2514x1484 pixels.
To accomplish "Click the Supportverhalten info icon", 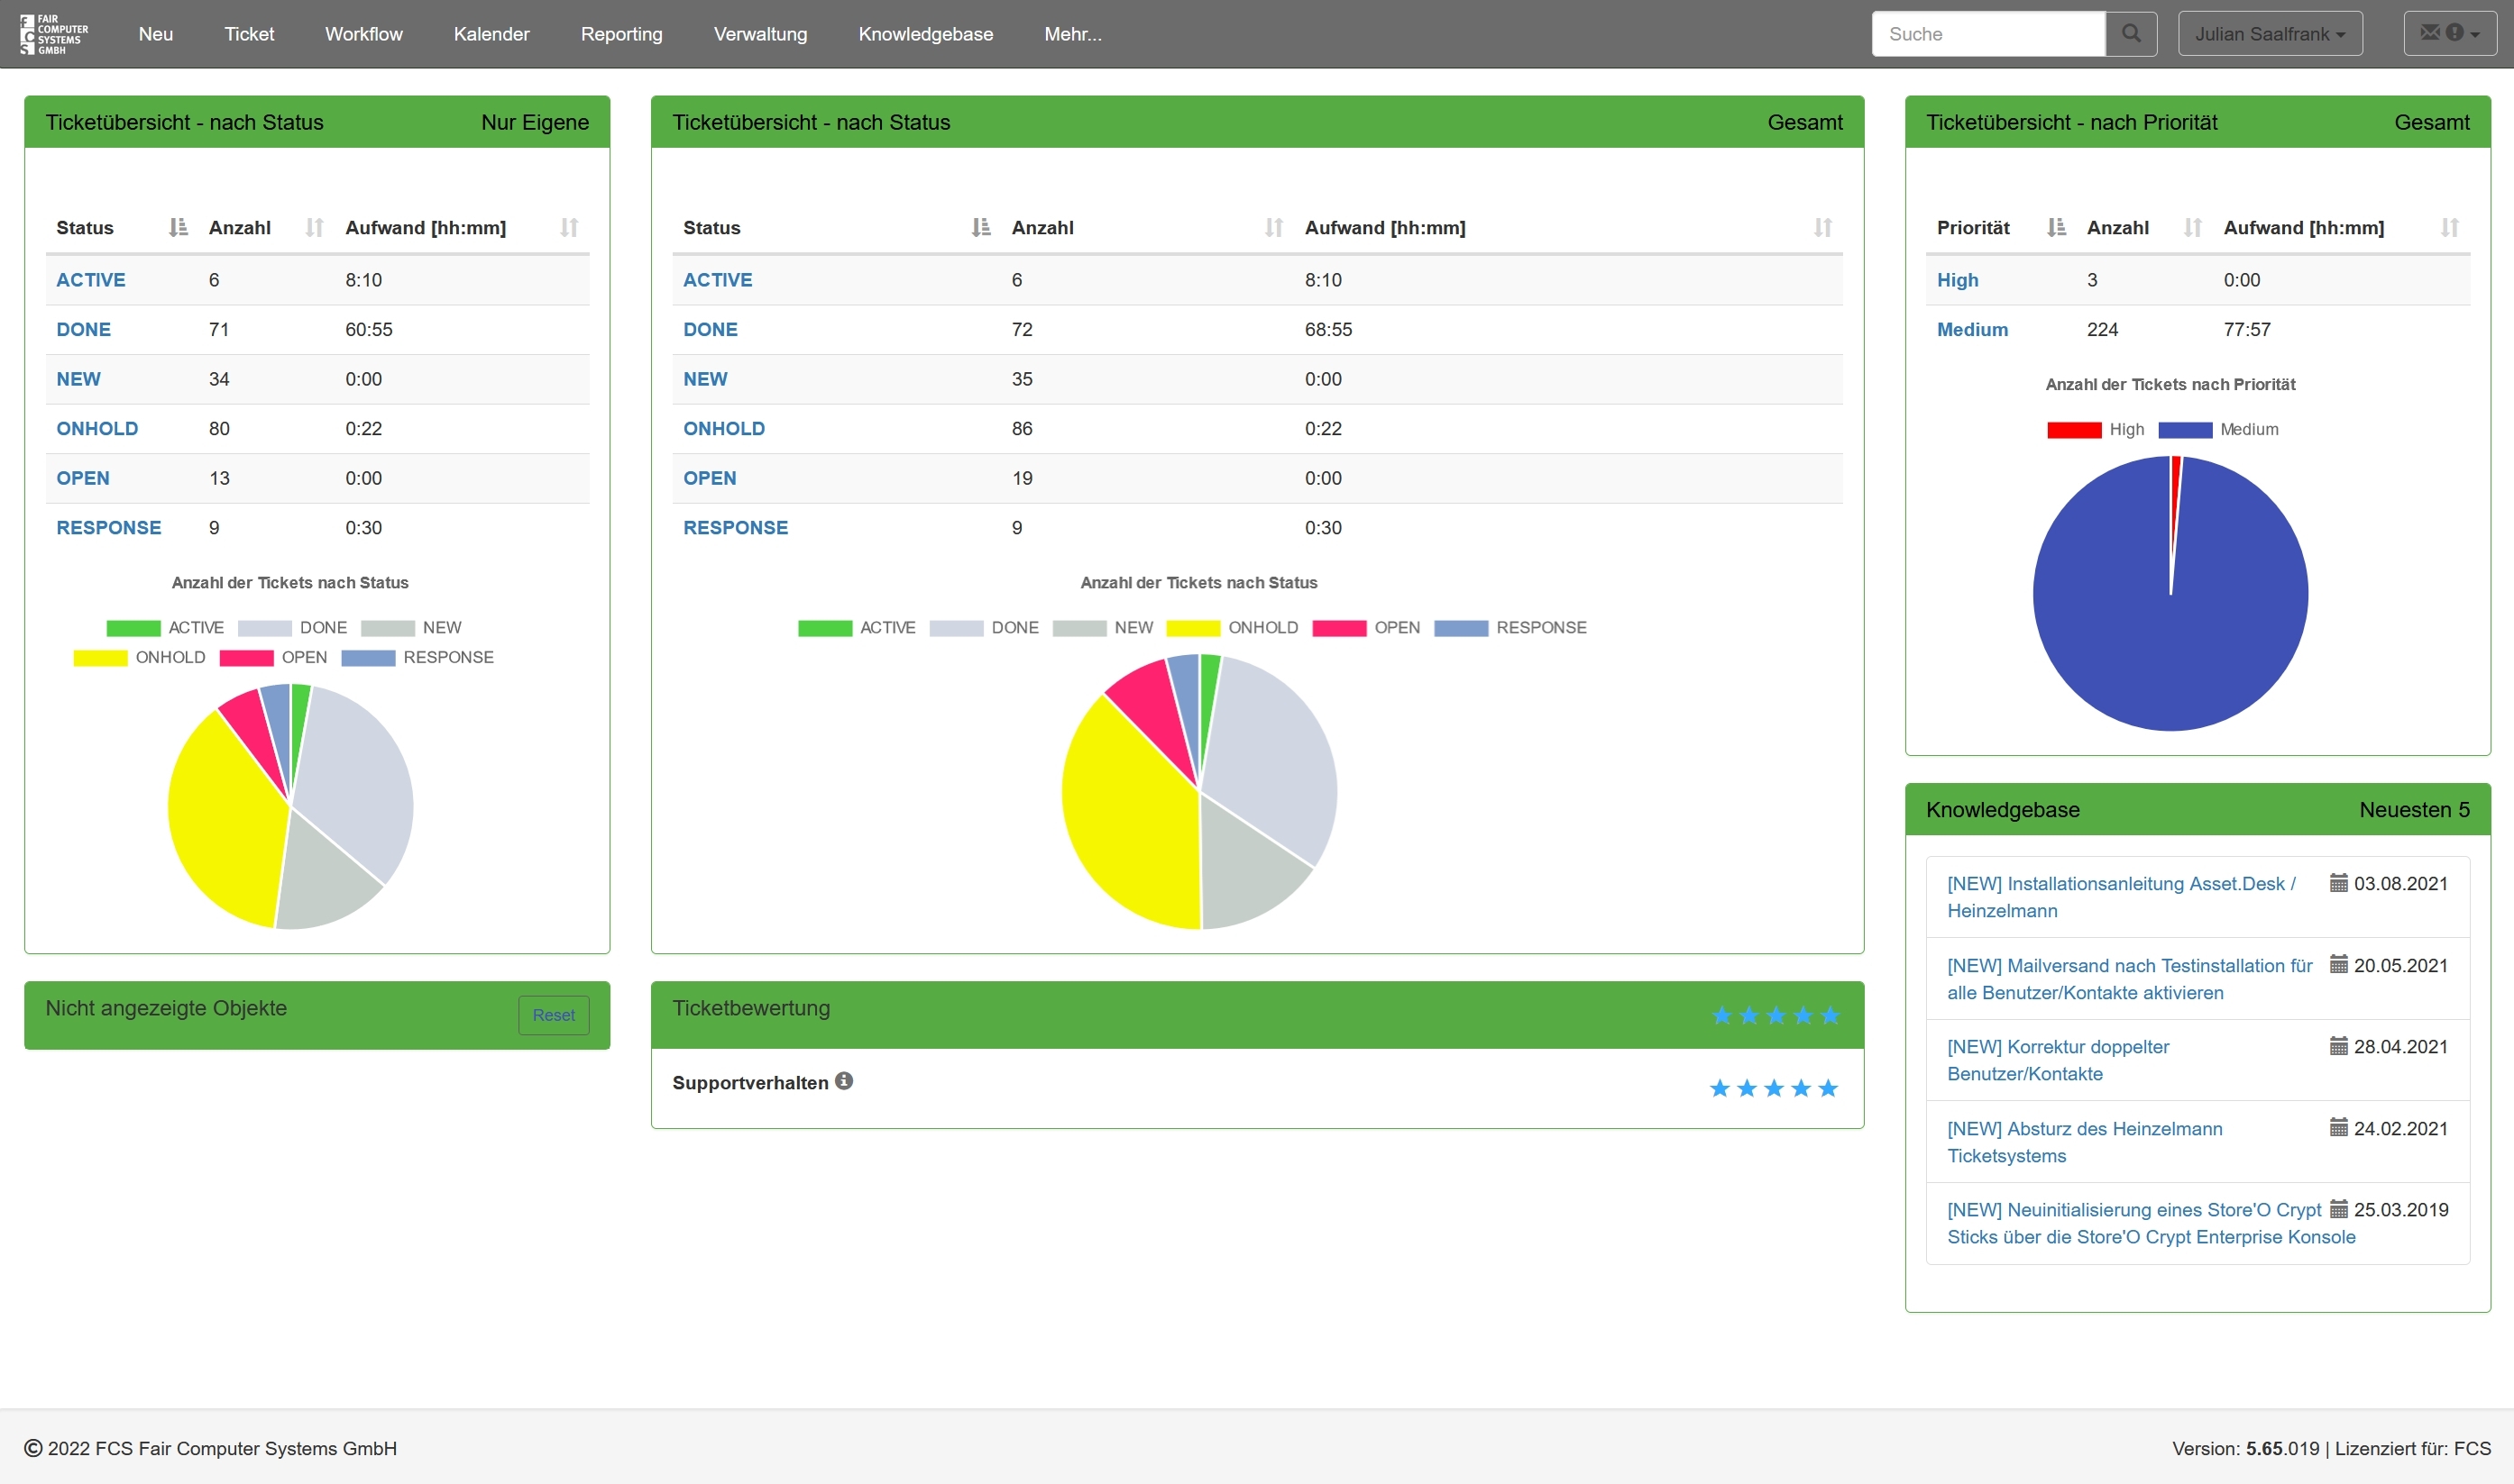I will coord(844,1081).
